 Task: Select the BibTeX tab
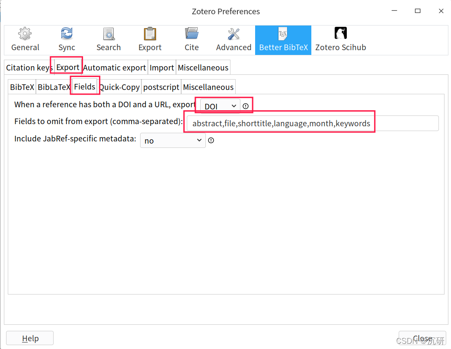pyautogui.click(x=22, y=87)
